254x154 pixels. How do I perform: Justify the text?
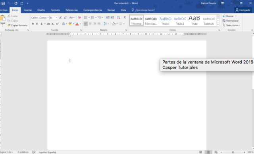(x=99, y=24)
